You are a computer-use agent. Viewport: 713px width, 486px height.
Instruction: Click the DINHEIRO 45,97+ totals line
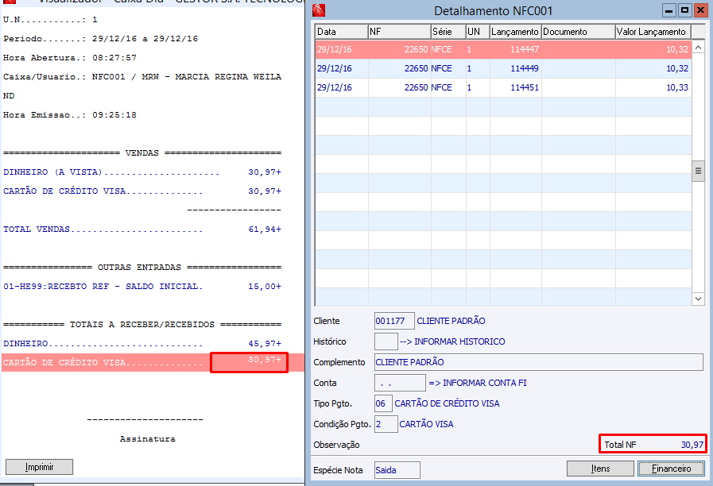pos(141,344)
